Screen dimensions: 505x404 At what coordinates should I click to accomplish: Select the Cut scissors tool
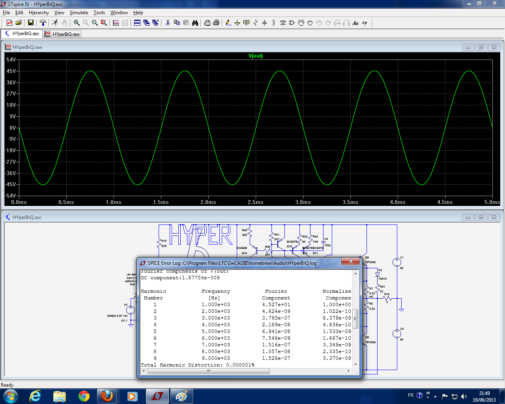click(168, 23)
